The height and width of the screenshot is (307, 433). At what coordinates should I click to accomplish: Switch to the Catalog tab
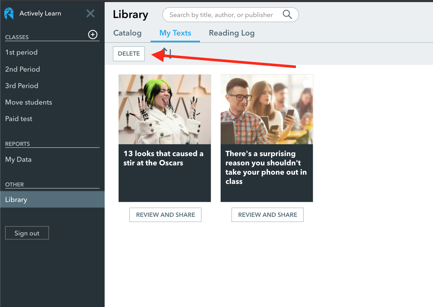point(127,33)
